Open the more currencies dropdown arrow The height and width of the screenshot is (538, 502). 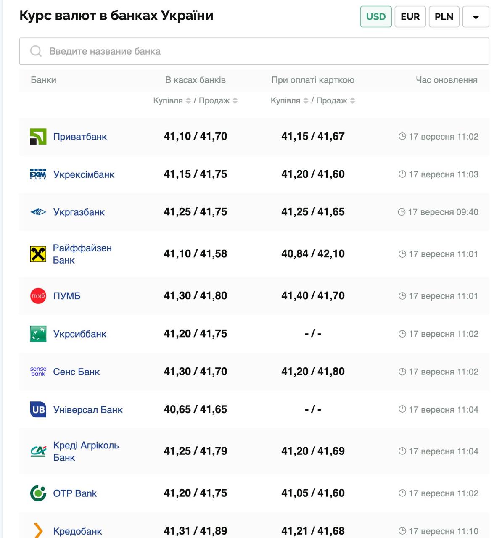pos(476,17)
